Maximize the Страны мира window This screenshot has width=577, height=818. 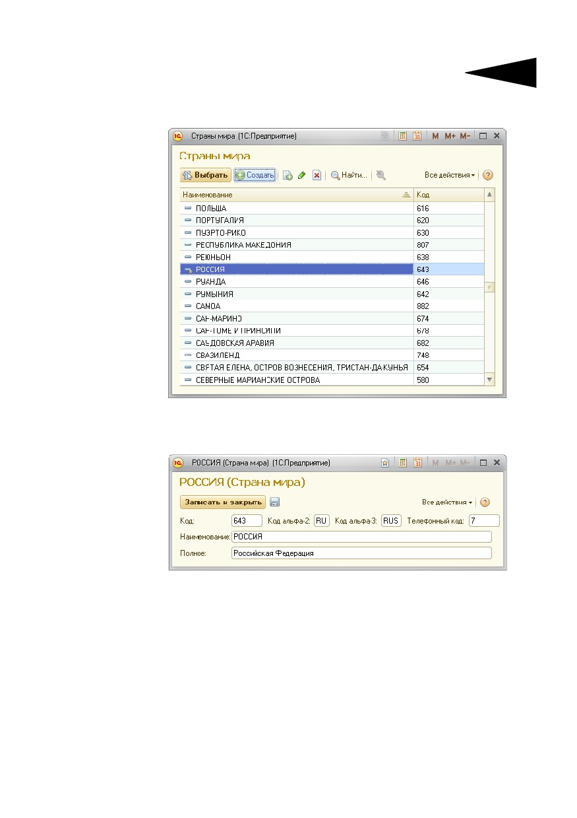[483, 136]
